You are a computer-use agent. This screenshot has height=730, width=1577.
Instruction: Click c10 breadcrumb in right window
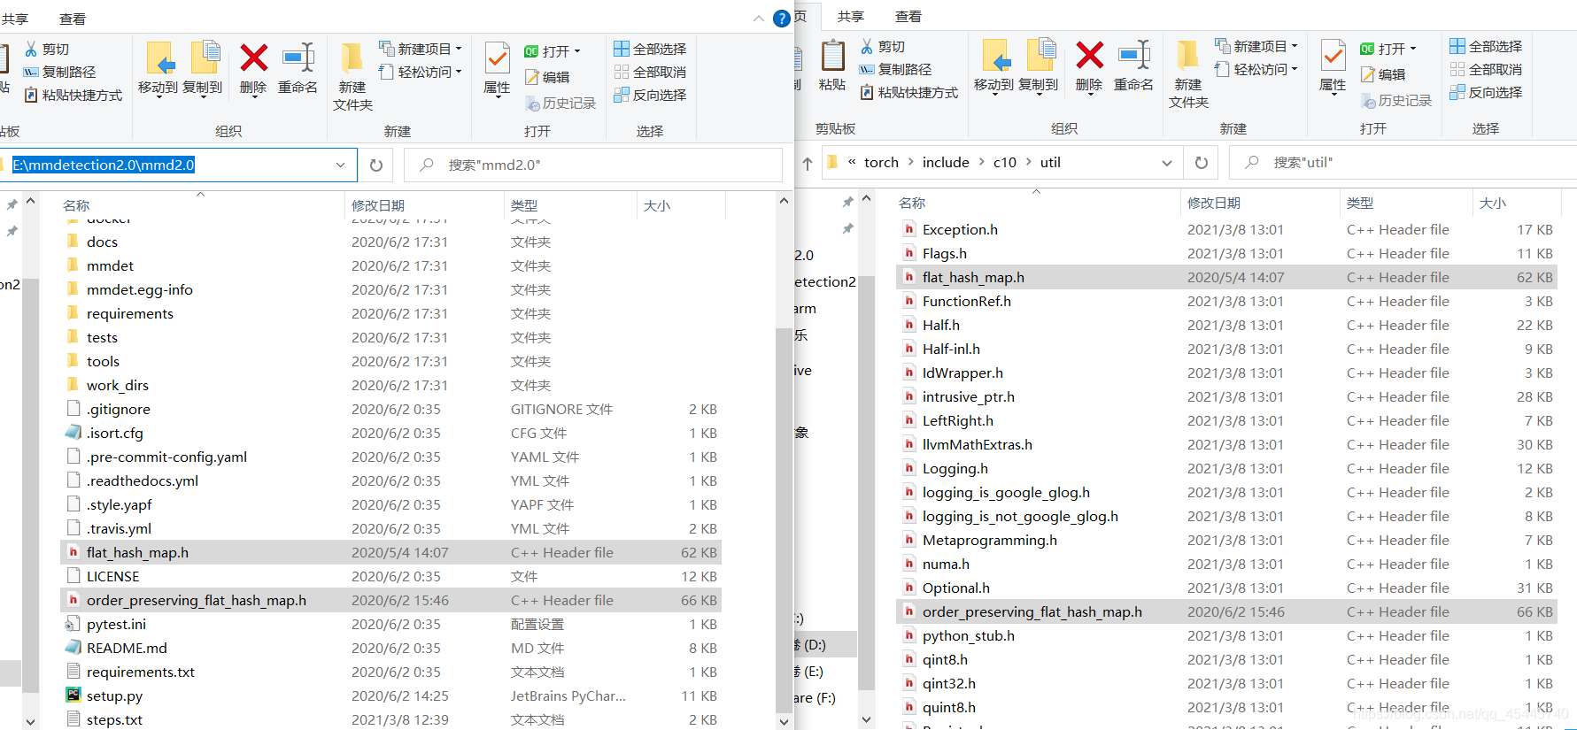point(1005,163)
